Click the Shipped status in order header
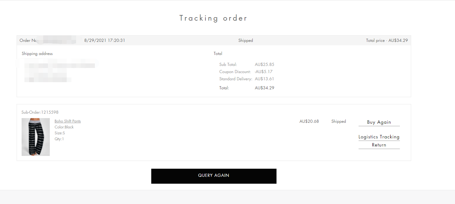The width and height of the screenshot is (455, 204). click(246, 40)
